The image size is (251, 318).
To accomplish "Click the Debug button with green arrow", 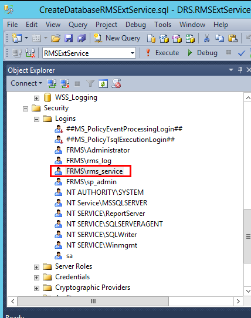I will [202, 53].
